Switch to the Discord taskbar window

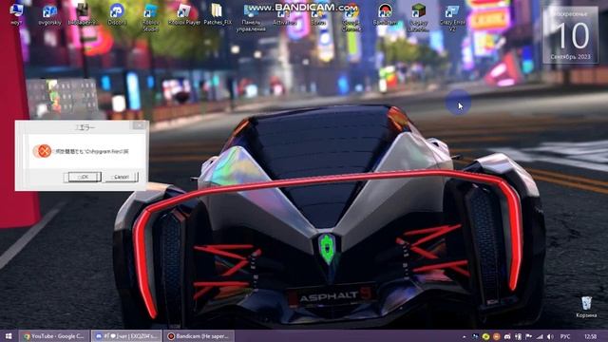point(126,336)
